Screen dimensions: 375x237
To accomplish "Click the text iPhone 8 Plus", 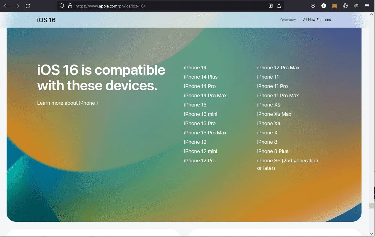I will (273, 151).
